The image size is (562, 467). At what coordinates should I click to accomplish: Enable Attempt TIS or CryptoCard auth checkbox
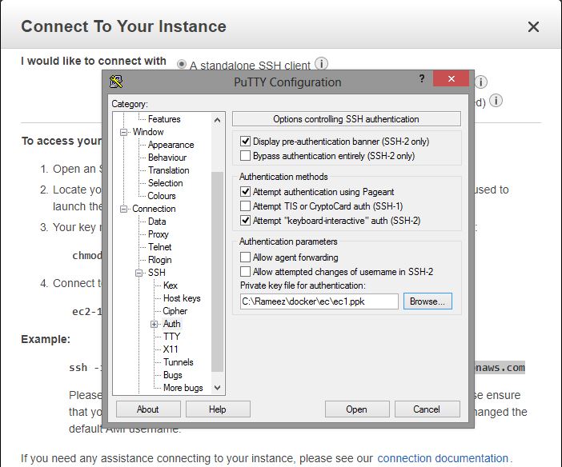pos(245,206)
